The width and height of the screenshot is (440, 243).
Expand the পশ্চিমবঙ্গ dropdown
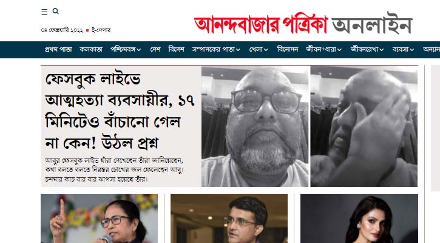click(x=126, y=49)
